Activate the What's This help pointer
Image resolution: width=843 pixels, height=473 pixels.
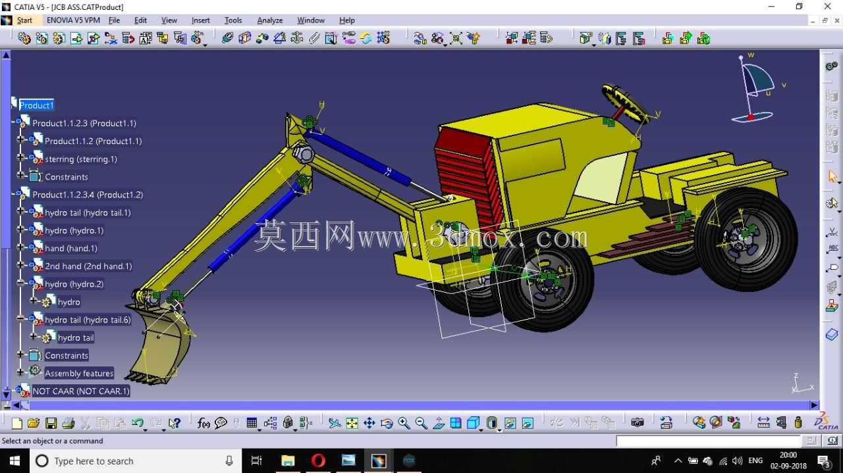(x=174, y=423)
